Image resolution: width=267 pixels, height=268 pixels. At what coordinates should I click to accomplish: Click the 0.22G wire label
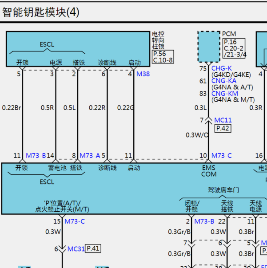pos(125,108)
